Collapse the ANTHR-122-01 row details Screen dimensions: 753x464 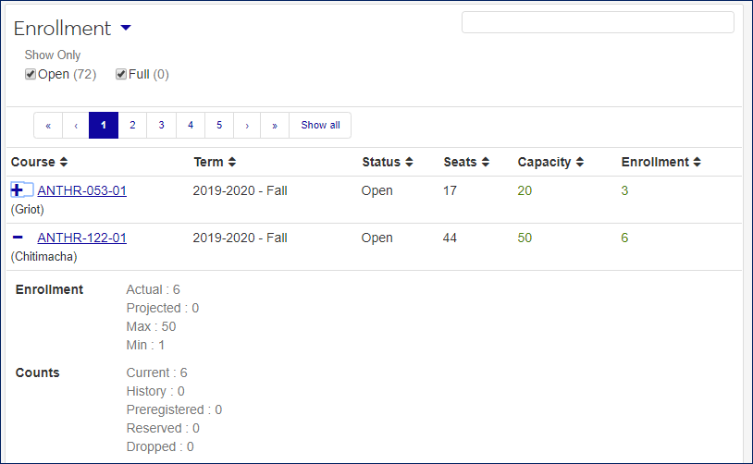point(18,238)
